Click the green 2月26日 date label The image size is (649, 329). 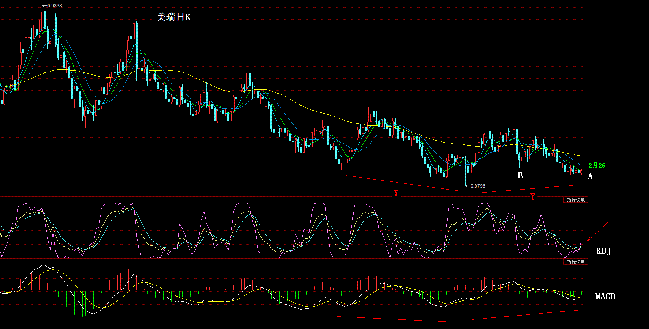pyautogui.click(x=600, y=165)
